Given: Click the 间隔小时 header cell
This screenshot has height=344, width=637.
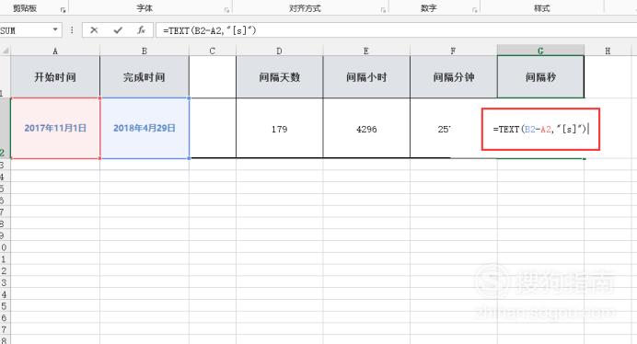Looking at the screenshot, I should pos(366,76).
